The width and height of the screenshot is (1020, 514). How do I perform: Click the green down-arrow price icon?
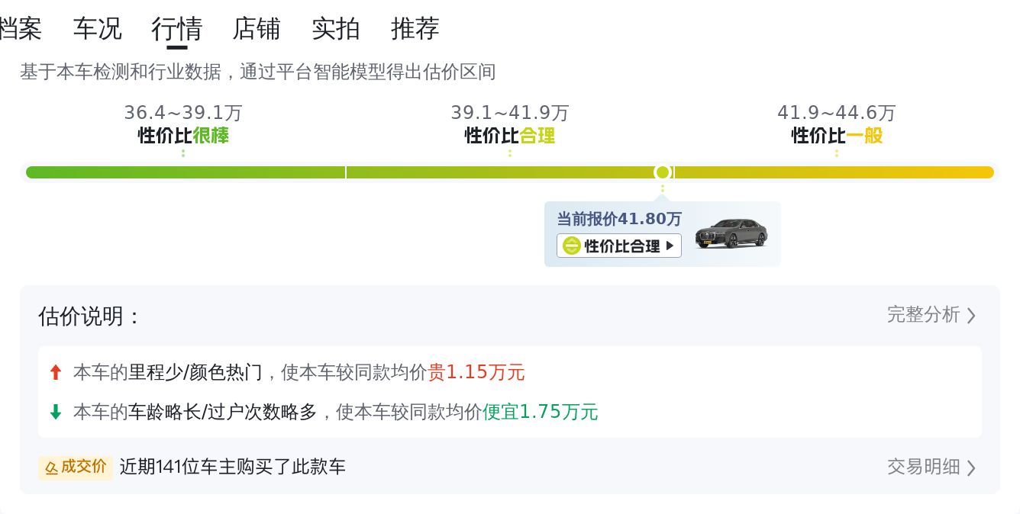[x=55, y=412]
